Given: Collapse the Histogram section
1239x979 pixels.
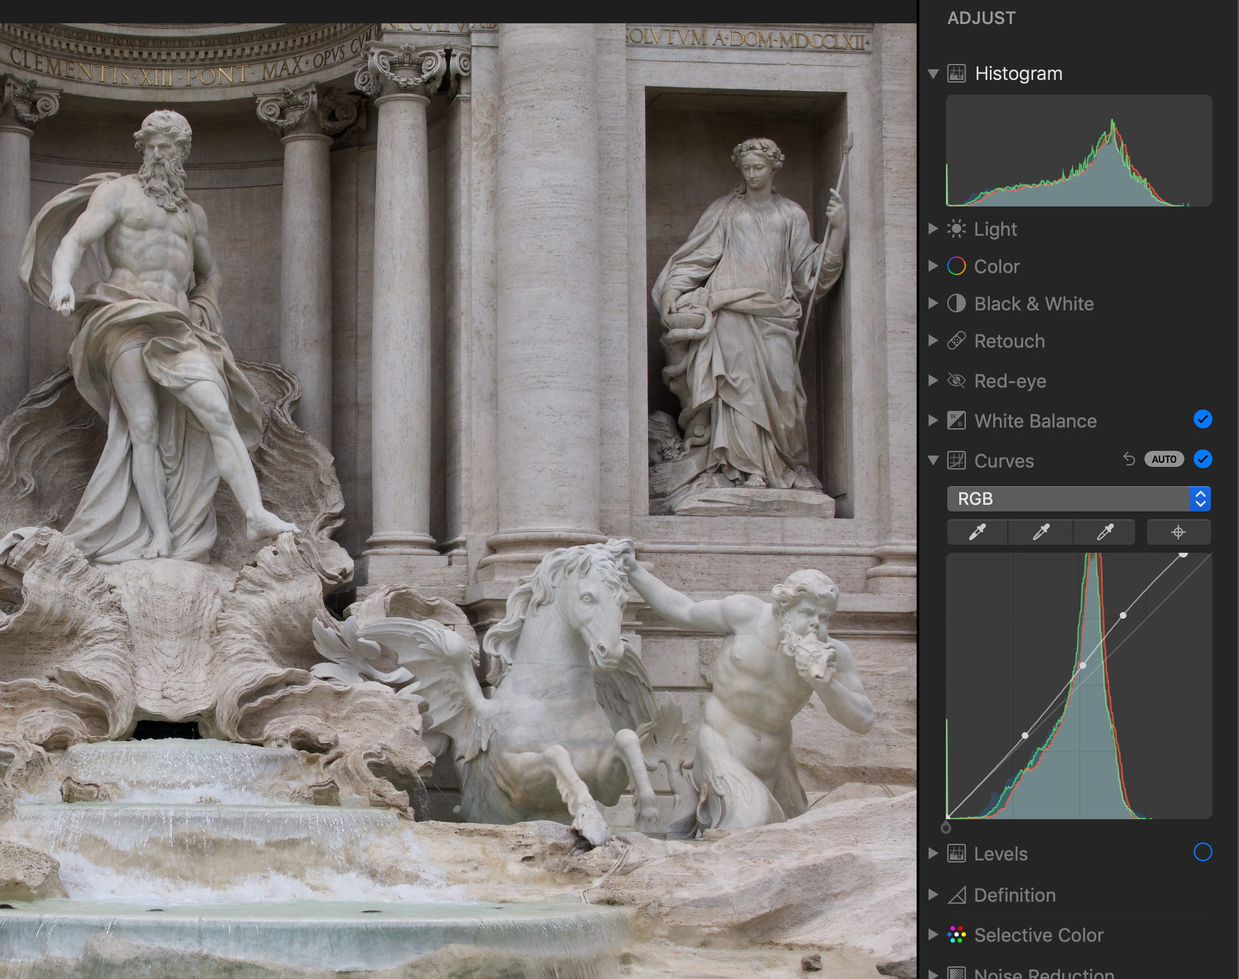Looking at the screenshot, I should [x=933, y=73].
